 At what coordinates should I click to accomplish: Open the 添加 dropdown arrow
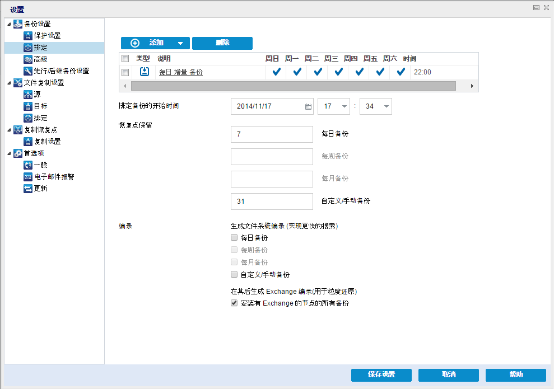tap(180, 44)
